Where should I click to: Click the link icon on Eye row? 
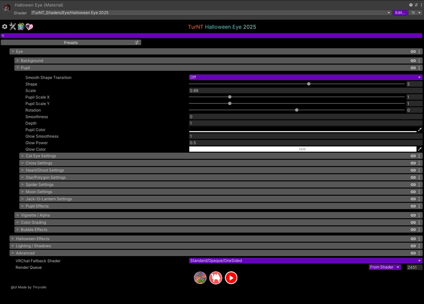[413, 51]
